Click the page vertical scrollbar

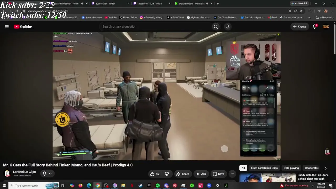335,39
